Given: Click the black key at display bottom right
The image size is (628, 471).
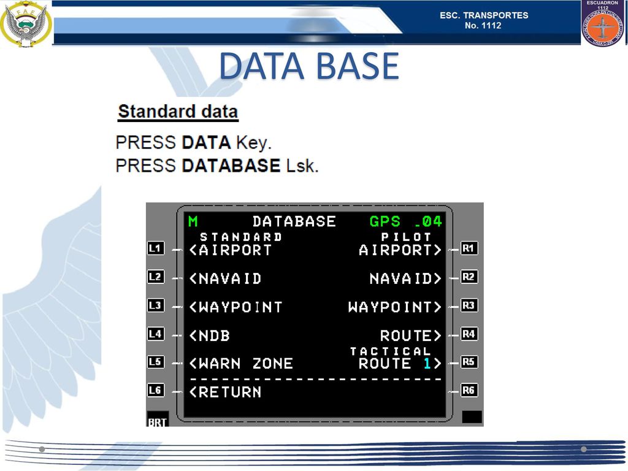Looking at the screenshot, I should click(472, 417).
